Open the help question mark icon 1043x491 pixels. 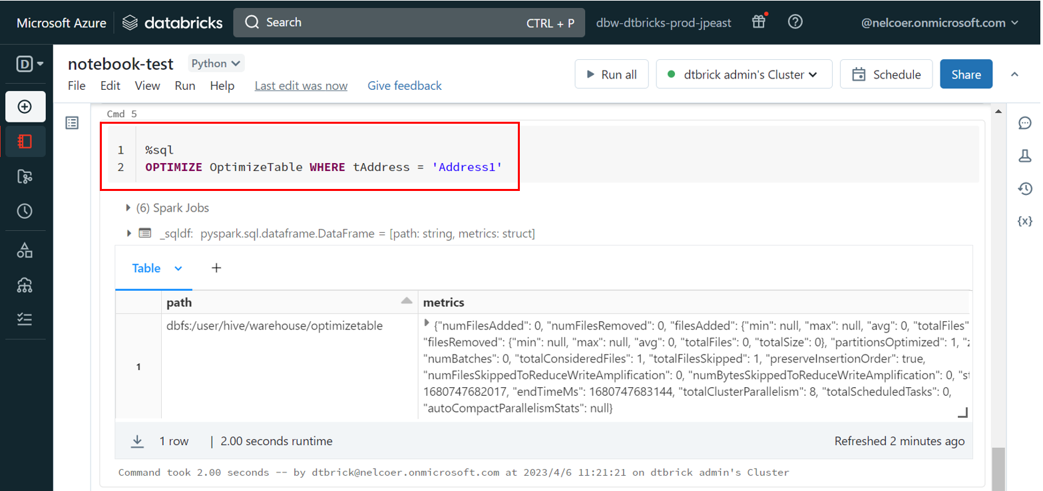[x=795, y=22]
